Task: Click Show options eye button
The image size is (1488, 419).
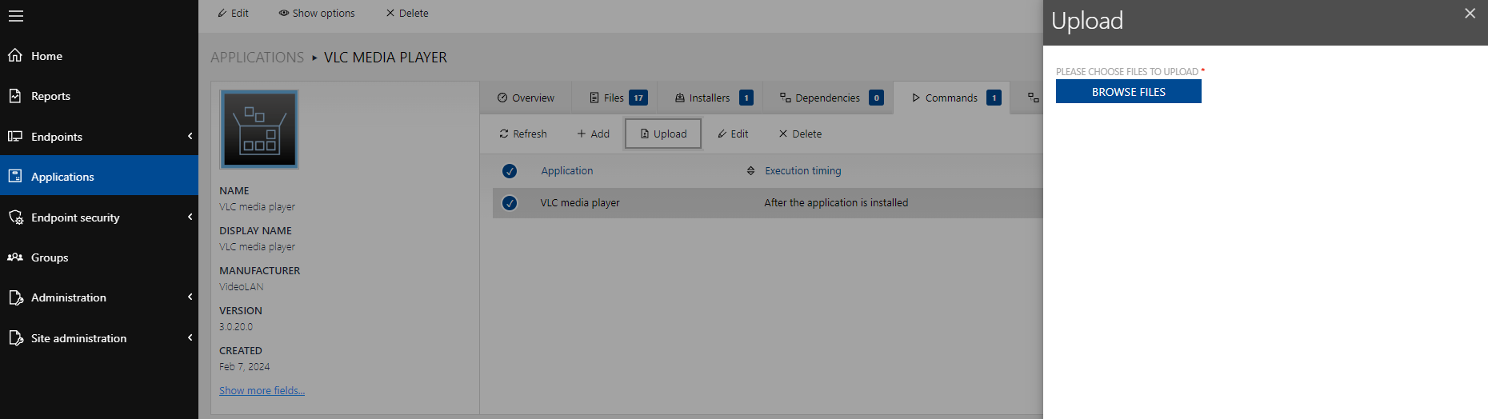Action: (317, 13)
